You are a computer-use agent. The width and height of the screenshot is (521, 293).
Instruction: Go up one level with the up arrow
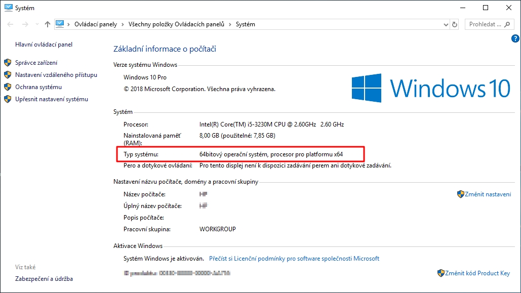click(47, 24)
